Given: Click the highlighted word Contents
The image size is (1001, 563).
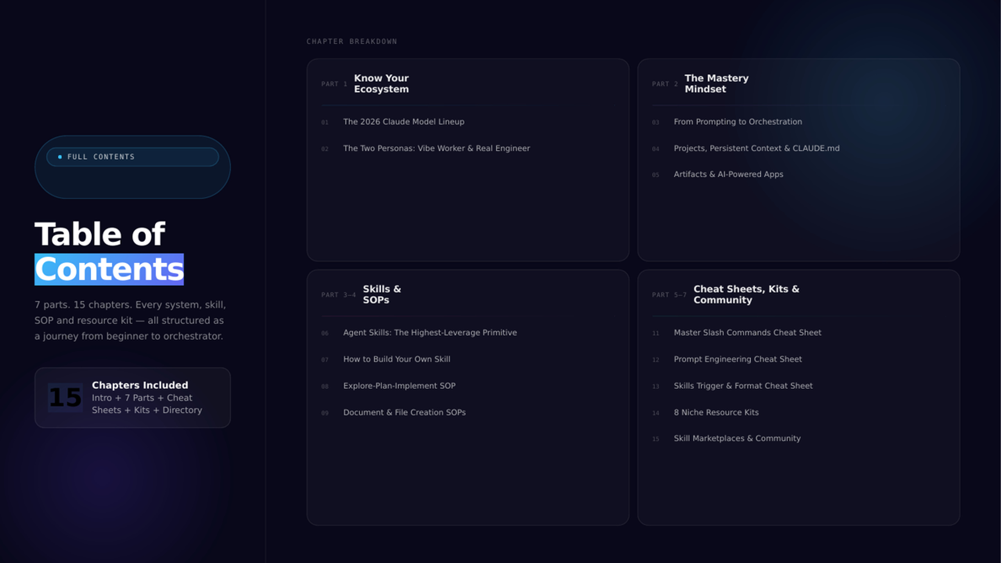Looking at the screenshot, I should (x=109, y=269).
